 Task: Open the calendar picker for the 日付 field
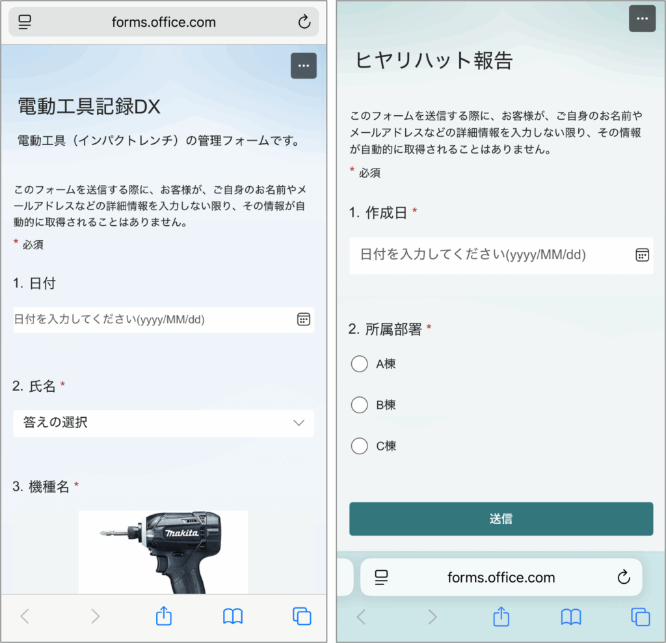point(303,320)
